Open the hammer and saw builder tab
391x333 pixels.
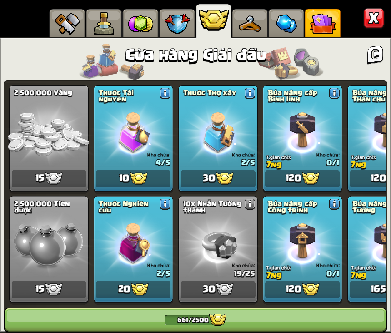(67, 24)
